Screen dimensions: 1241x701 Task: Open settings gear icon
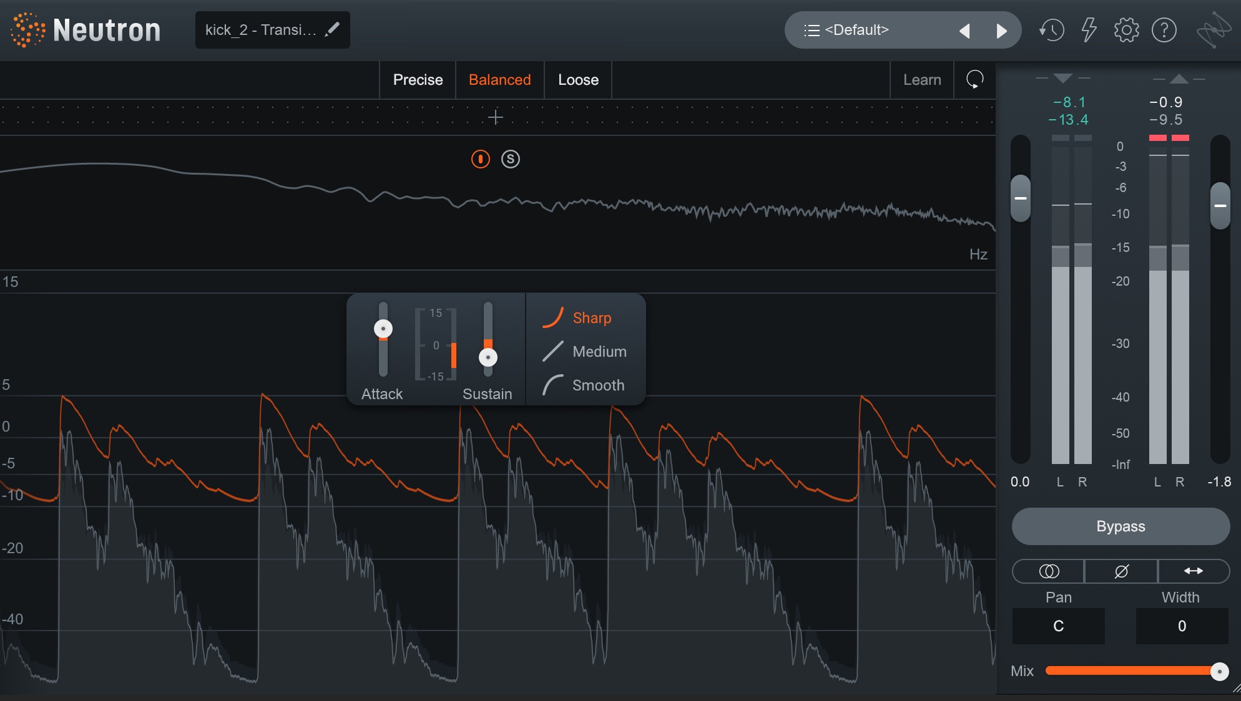[1126, 30]
